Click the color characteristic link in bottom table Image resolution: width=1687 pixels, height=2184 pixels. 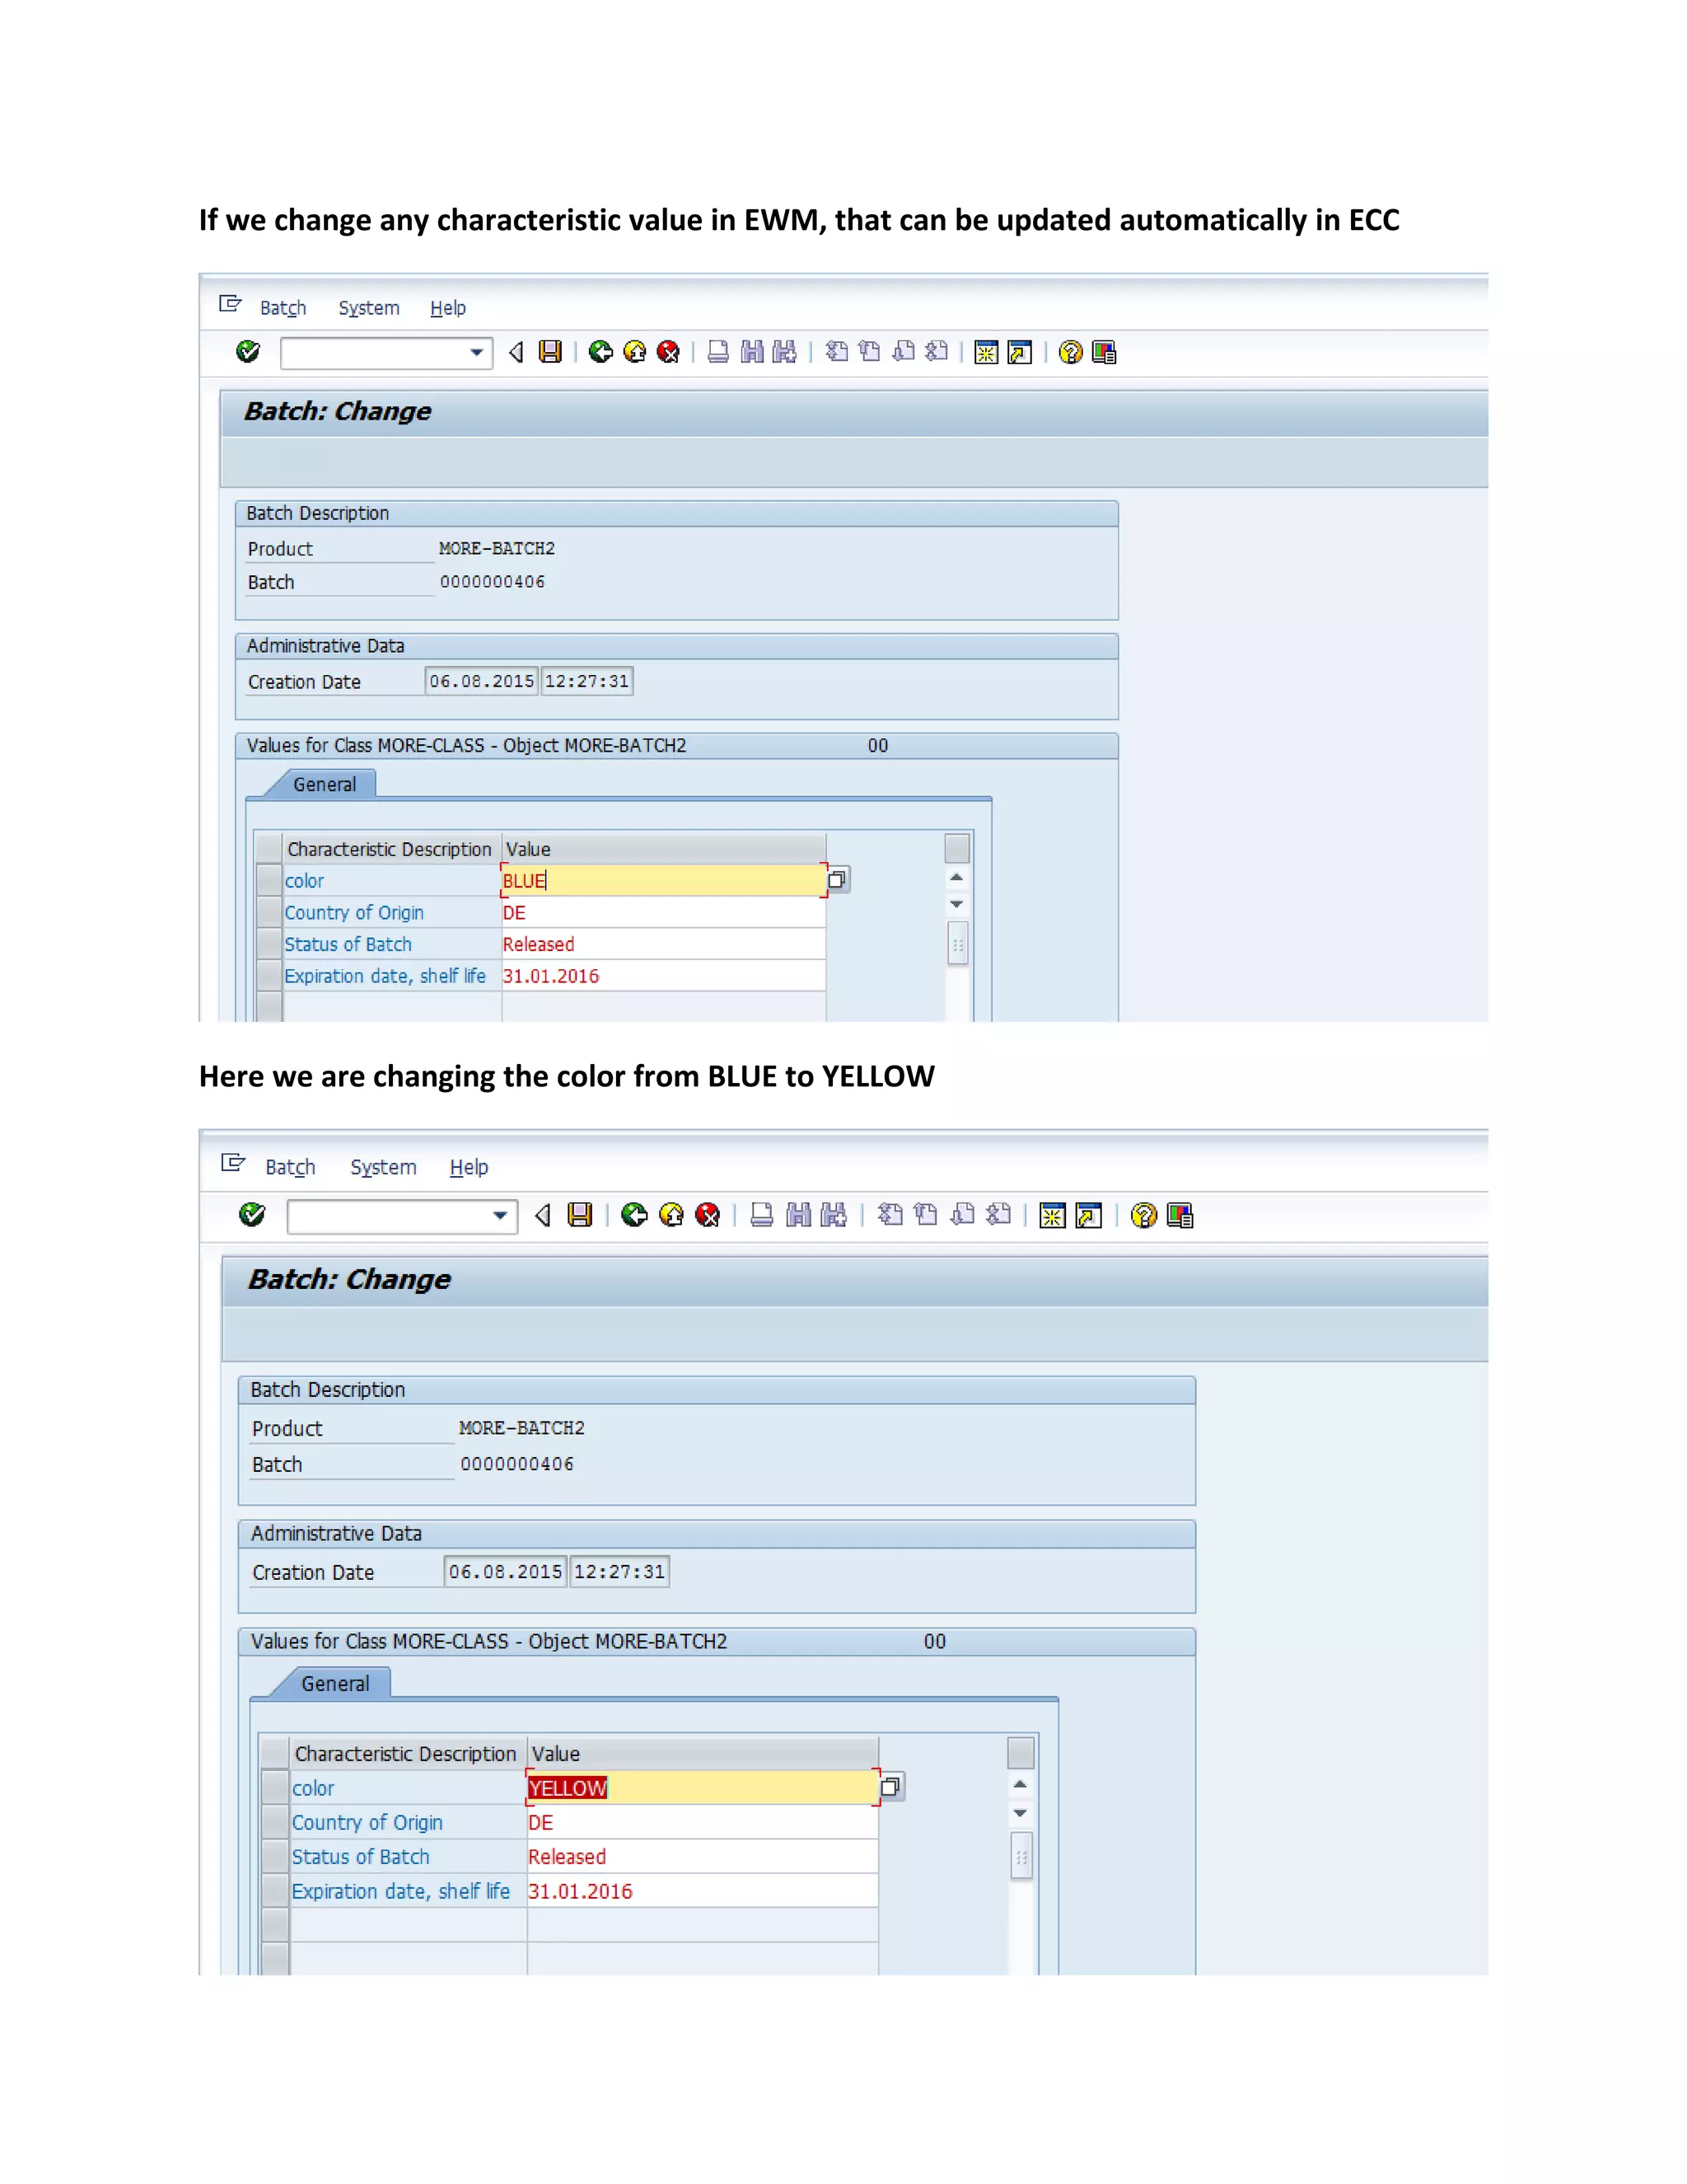tap(313, 1788)
